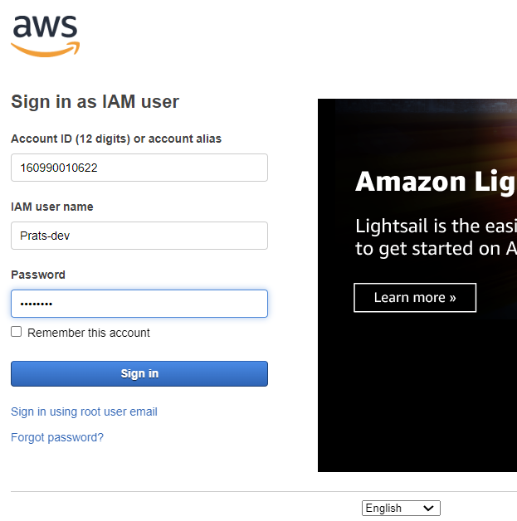This screenshot has height=521, width=517.
Task: Click the 'Password' field label
Action: [38, 275]
